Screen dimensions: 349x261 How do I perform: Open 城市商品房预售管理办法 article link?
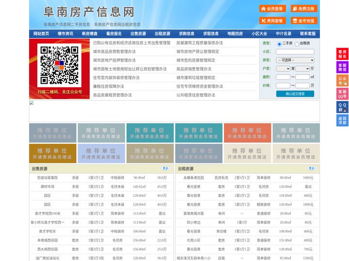click(x=114, y=52)
